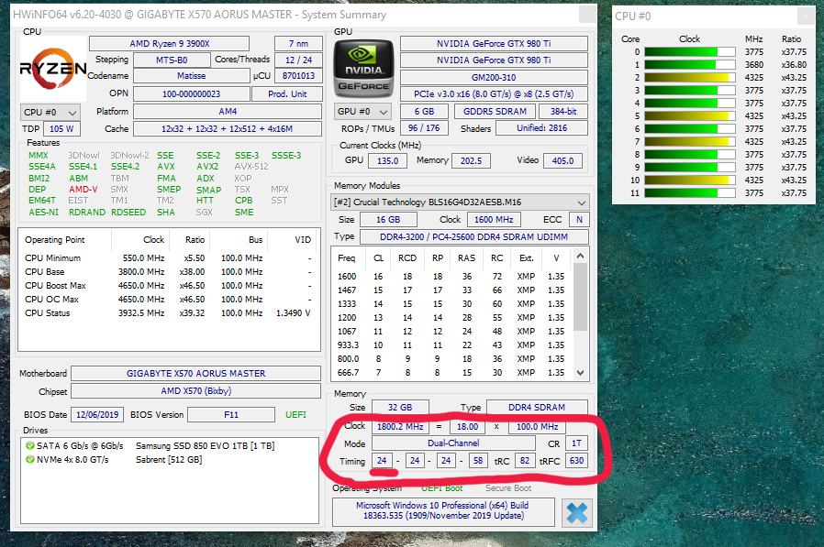The image size is (824, 547).
Task: Select the AMD Ryzen 9 3900X field
Action: pos(169,44)
